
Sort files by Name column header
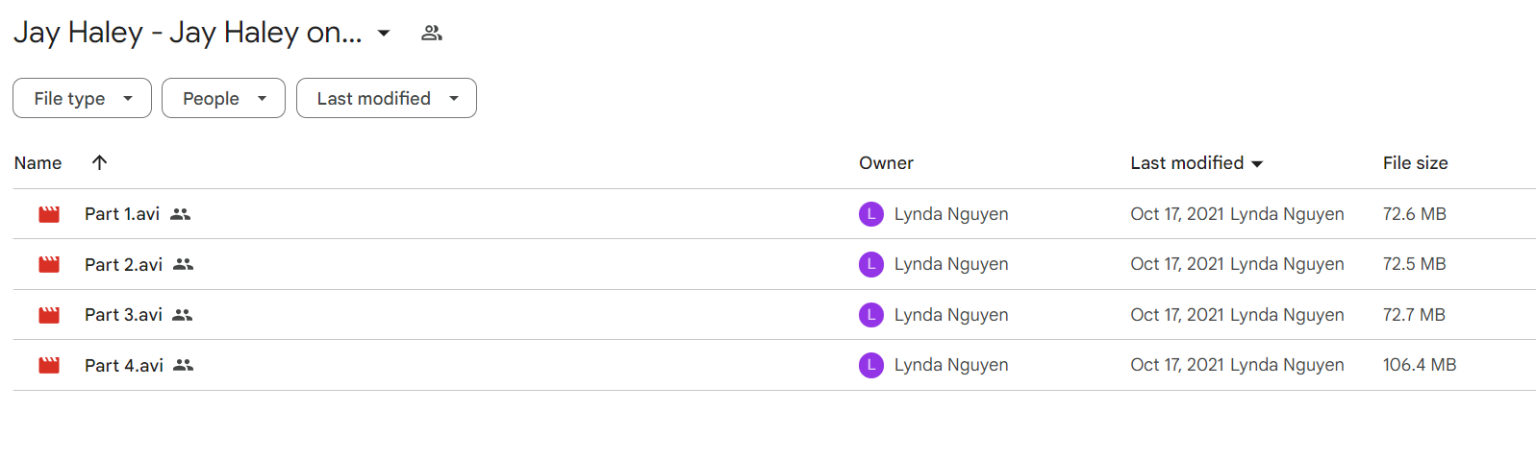click(38, 163)
